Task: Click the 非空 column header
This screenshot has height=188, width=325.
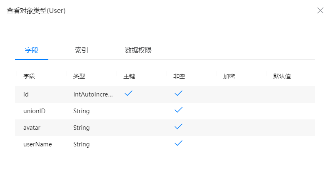Action: 179,77
